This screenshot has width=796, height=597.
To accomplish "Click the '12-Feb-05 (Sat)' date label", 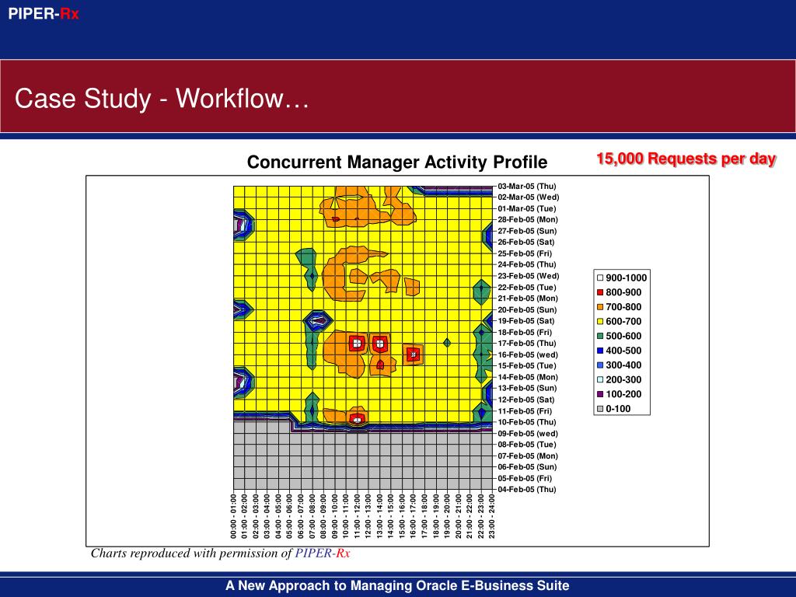I will (x=526, y=400).
